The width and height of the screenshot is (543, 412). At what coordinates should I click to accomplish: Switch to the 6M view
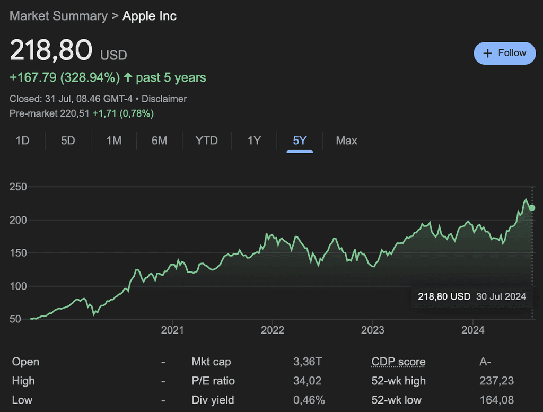tap(159, 141)
